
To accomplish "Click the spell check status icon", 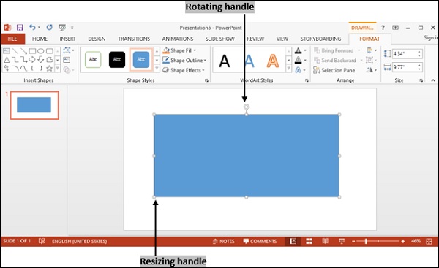I will pos(42,241).
